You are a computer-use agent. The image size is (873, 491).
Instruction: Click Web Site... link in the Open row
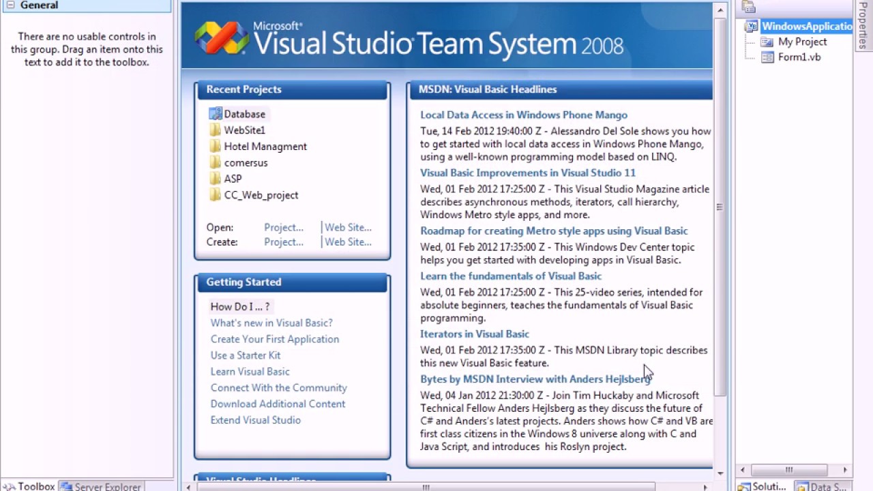348,228
